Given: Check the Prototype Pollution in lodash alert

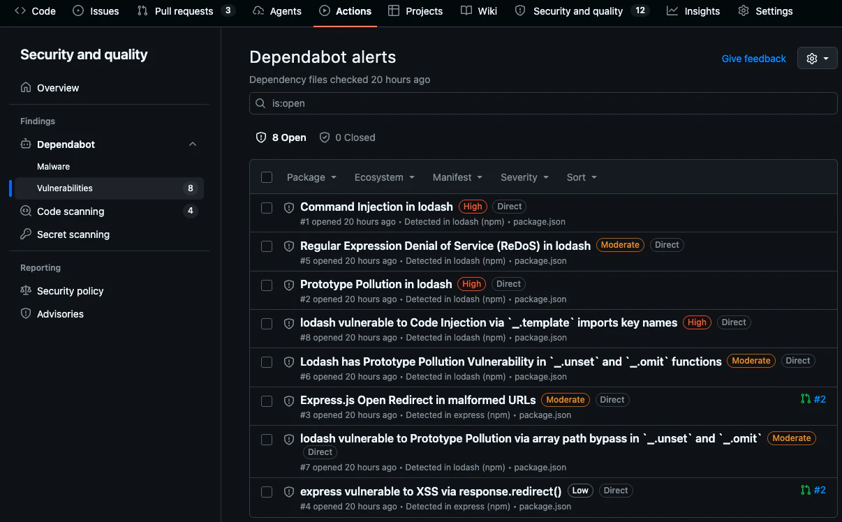Looking at the screenshot, I should [x=267, y=285].
